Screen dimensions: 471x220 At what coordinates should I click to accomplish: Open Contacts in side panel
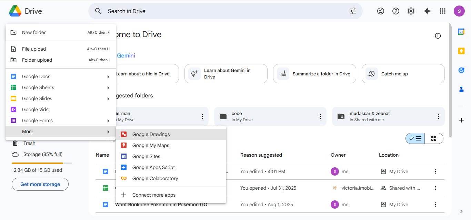click(461, 90)
